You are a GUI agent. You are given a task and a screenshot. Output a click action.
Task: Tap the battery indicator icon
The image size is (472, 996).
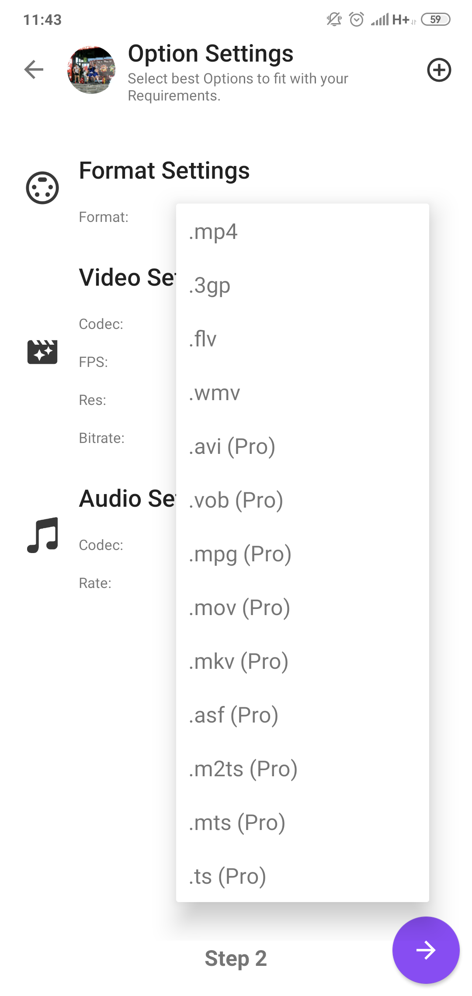435,19
